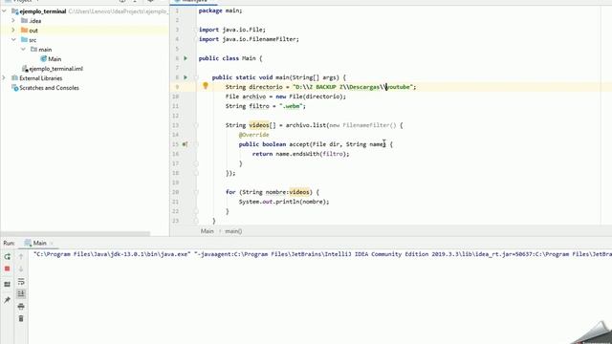
Task: Select the Main class icon in tree
Action: coord(43,59)
